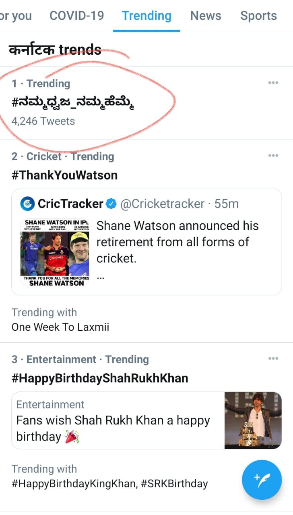Tap the One Week To Laxmii trend
This screenshot has width=293, height=515.
click(x=60, y=327)
